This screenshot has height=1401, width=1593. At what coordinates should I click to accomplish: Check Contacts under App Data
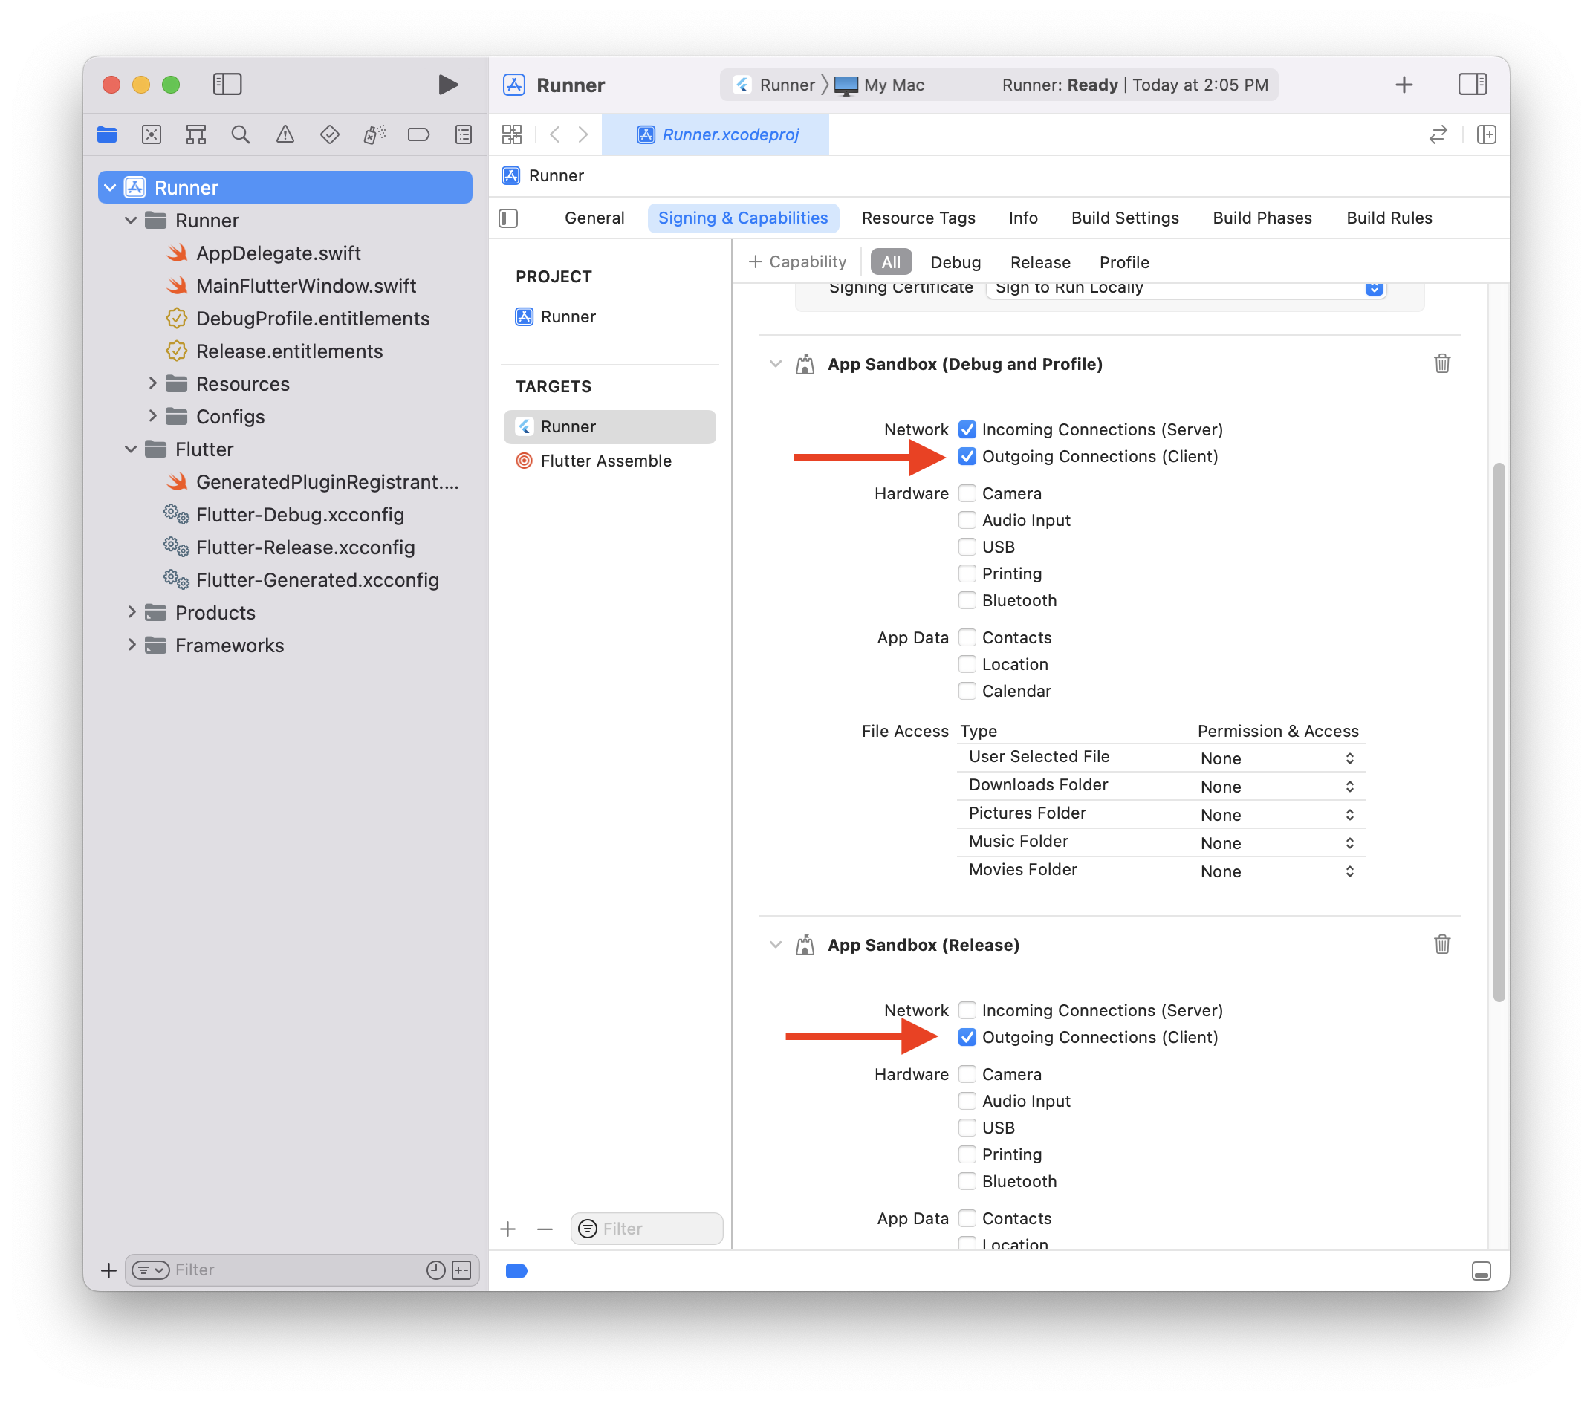click(967, 637)
